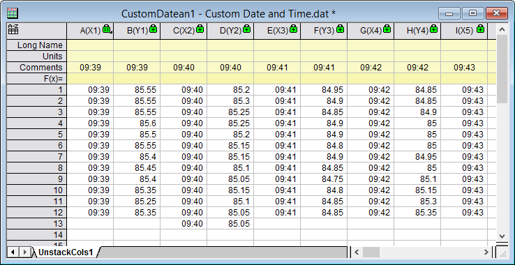Viewport: 515px width, 265px height.
Task: Click Long Name cell of column A(X1)
Action: pyautogui.click(x=90, y=45)
